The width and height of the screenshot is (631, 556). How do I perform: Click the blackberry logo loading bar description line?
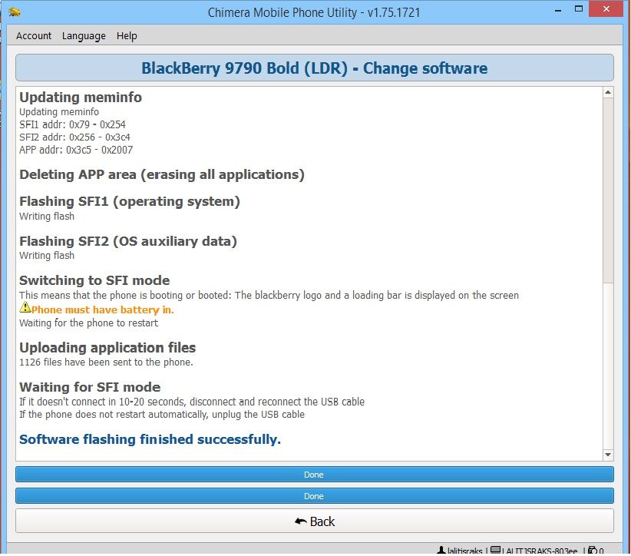tap(269, 295)
